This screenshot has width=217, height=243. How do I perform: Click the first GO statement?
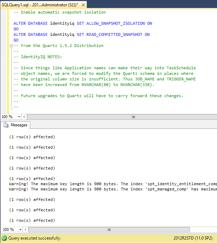pos(16,29)
